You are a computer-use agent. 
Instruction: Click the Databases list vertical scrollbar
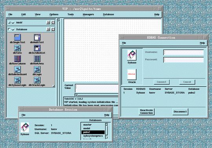click(107, 131)
